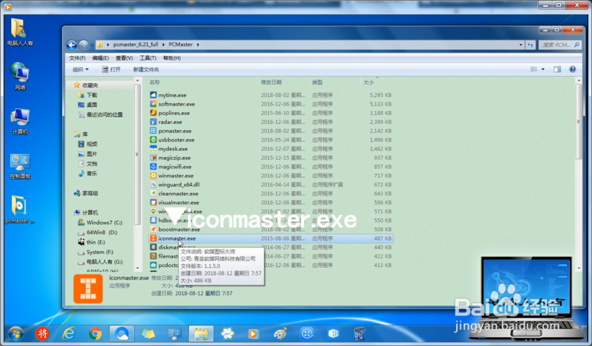
Task: Click the search PCMaster input field
Action: [x=559, y=44]
